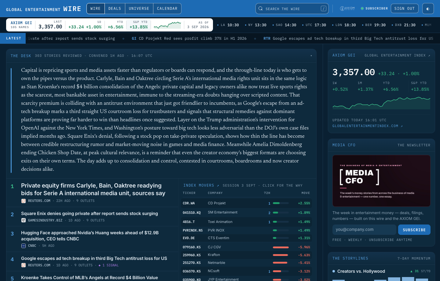Click the Subscribe button
This screenshot has height=281, width=440.
[414, 230]
